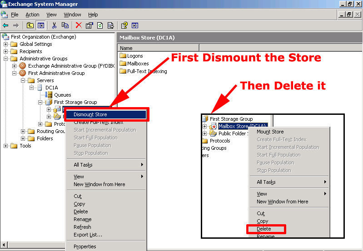Click the Mailboxes folder icon in list
The height and width of the screenshot is (251, 363).
(x=123, y=64)
